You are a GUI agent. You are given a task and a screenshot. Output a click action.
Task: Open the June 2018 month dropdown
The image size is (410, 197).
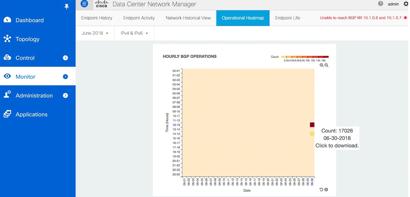click(x=95, y=33)
